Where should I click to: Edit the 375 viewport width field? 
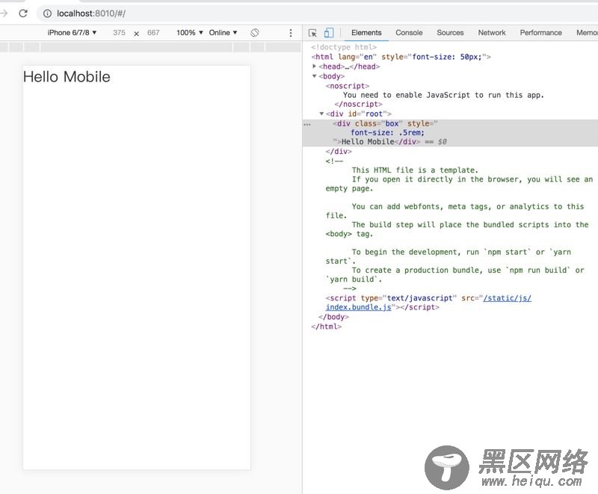[119, 33]
